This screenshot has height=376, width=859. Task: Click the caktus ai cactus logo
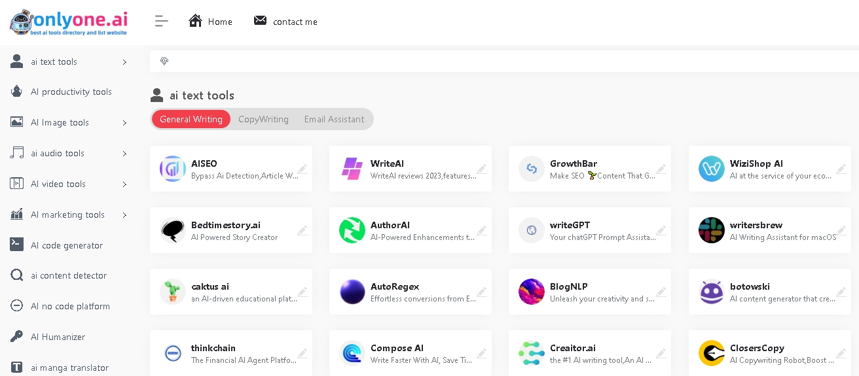(x=173, y=292)
